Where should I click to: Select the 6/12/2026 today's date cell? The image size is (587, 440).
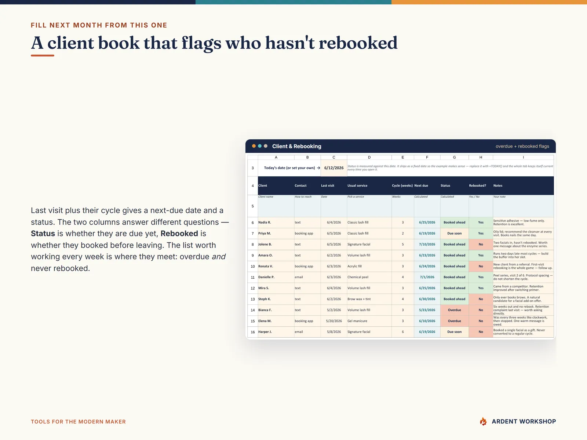tap(334, 168)
